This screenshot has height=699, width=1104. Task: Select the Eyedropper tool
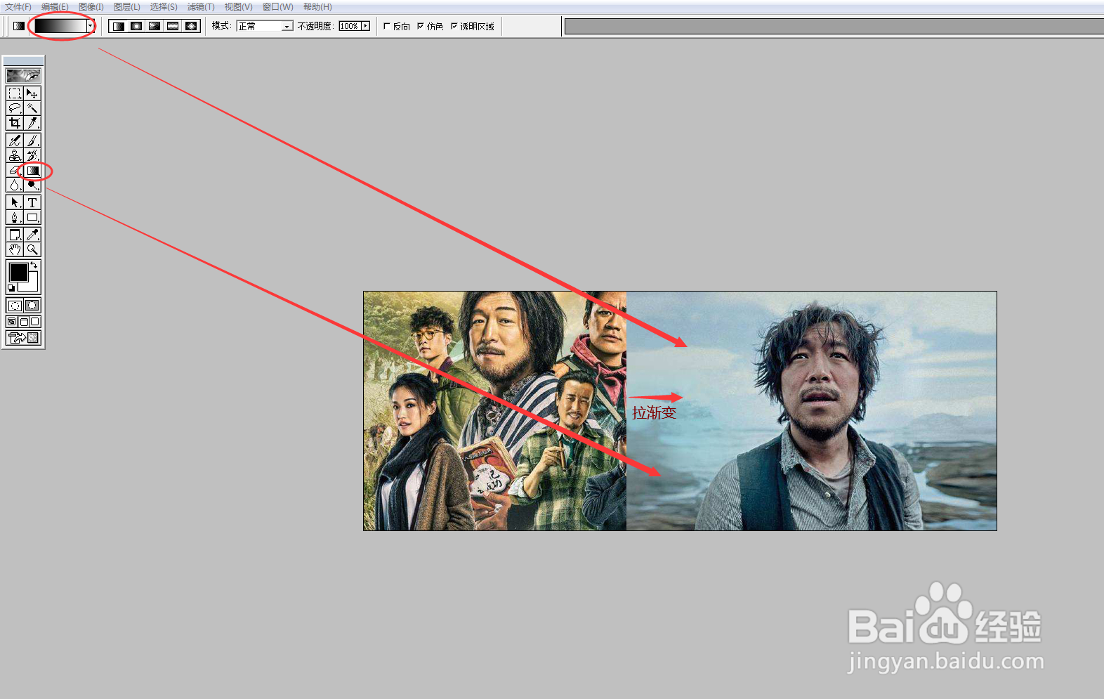(x=32, y=235)
